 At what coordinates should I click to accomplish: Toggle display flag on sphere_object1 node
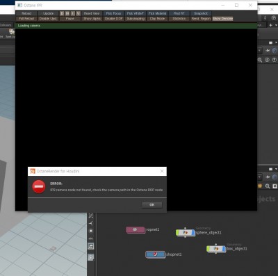click(193, 232)
